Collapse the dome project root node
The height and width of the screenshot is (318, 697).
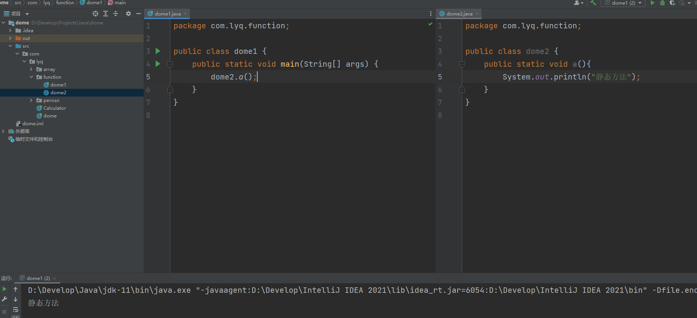pyautogui.click(x=3, y=22)
